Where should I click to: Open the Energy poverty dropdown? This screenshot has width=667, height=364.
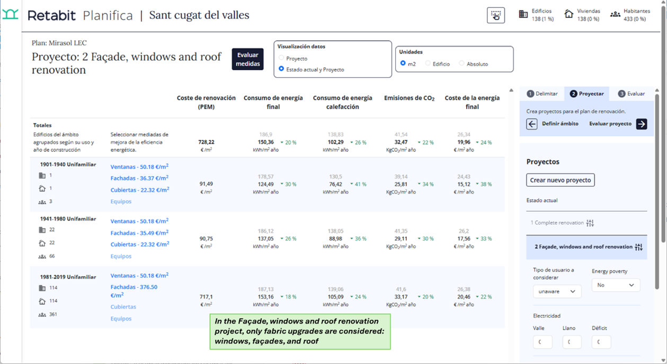pyautogui.click(x=616, y=285)
